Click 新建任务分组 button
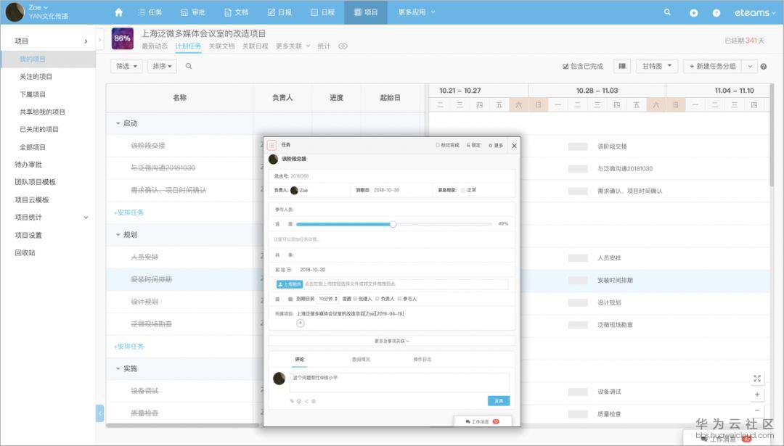The height and width of the screenshot is (446, 784). 713,66
